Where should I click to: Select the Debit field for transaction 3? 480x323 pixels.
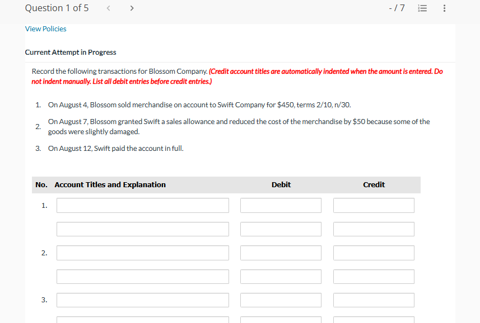(281, 300)
